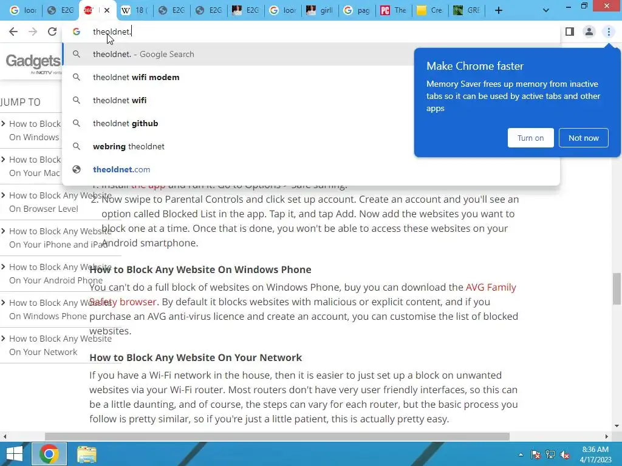This screenshot has height=466, width=622.
Task: Select suggestion 'theoldnet wifi modem'
Action: coord(238,77)
